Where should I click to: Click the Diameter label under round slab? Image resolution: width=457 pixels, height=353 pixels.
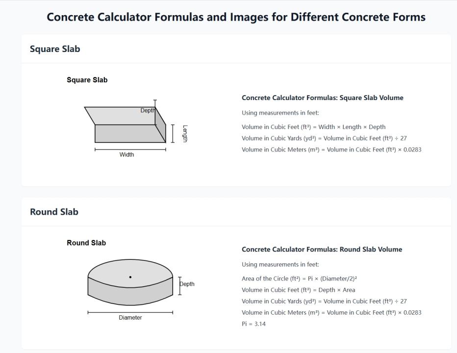click(130, 318)
